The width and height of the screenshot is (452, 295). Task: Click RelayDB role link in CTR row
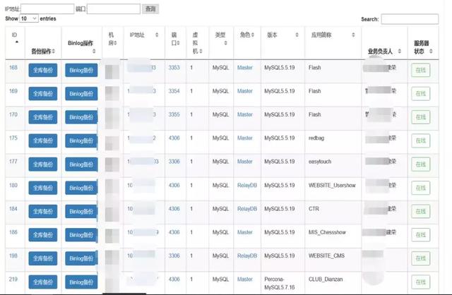(247, 209)
